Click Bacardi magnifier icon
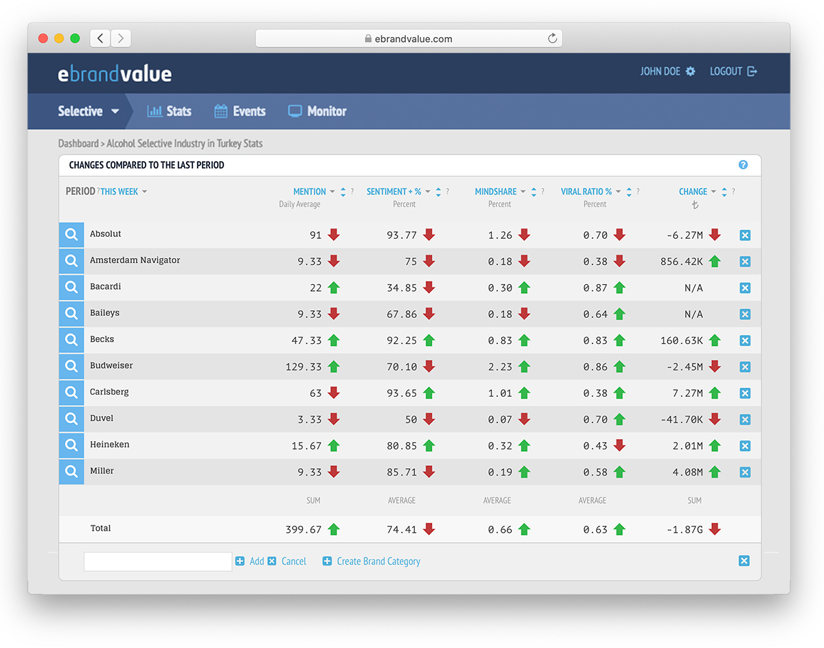Screen dimensions: 824x648 (71, 288)
